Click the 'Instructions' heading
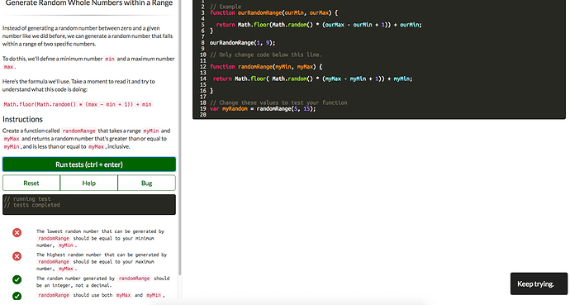Image resolution: width=570 pixels, height=305 pixels. click(x=22, y=119)
